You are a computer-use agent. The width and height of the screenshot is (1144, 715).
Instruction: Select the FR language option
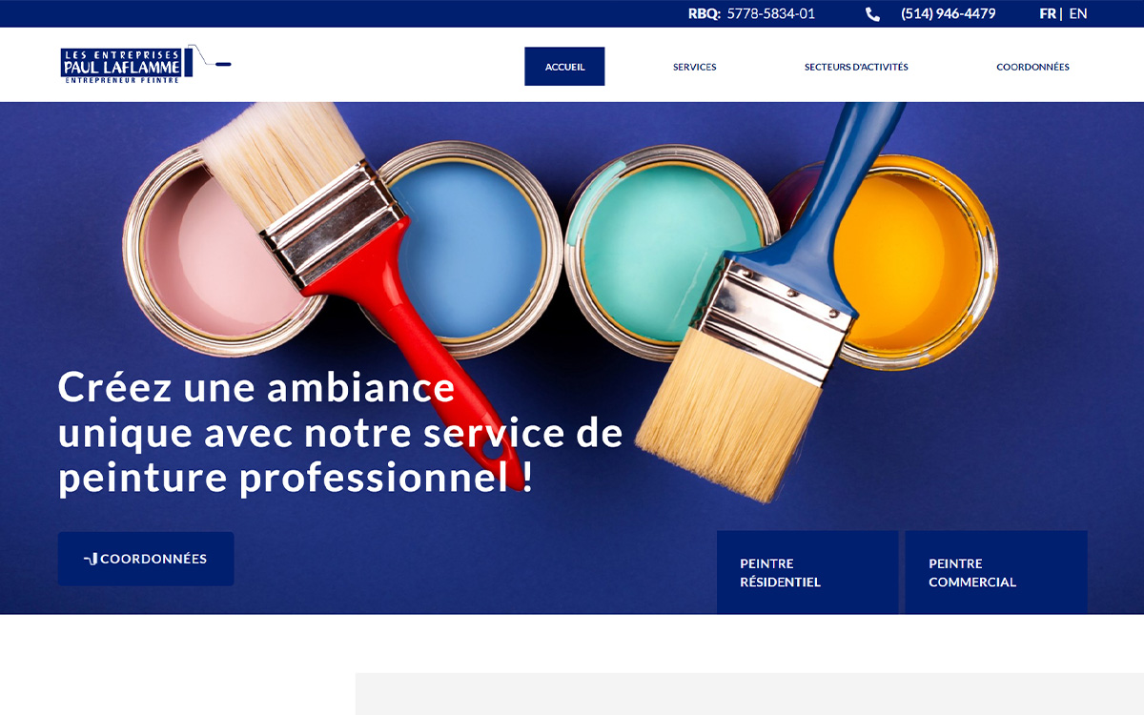coord(1048,13)
